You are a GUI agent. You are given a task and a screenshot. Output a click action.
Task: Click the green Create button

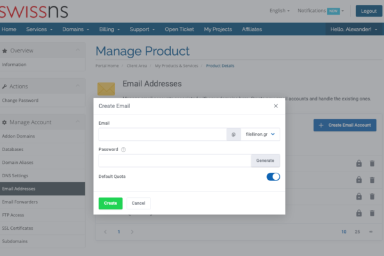click(x=110, y=203)
